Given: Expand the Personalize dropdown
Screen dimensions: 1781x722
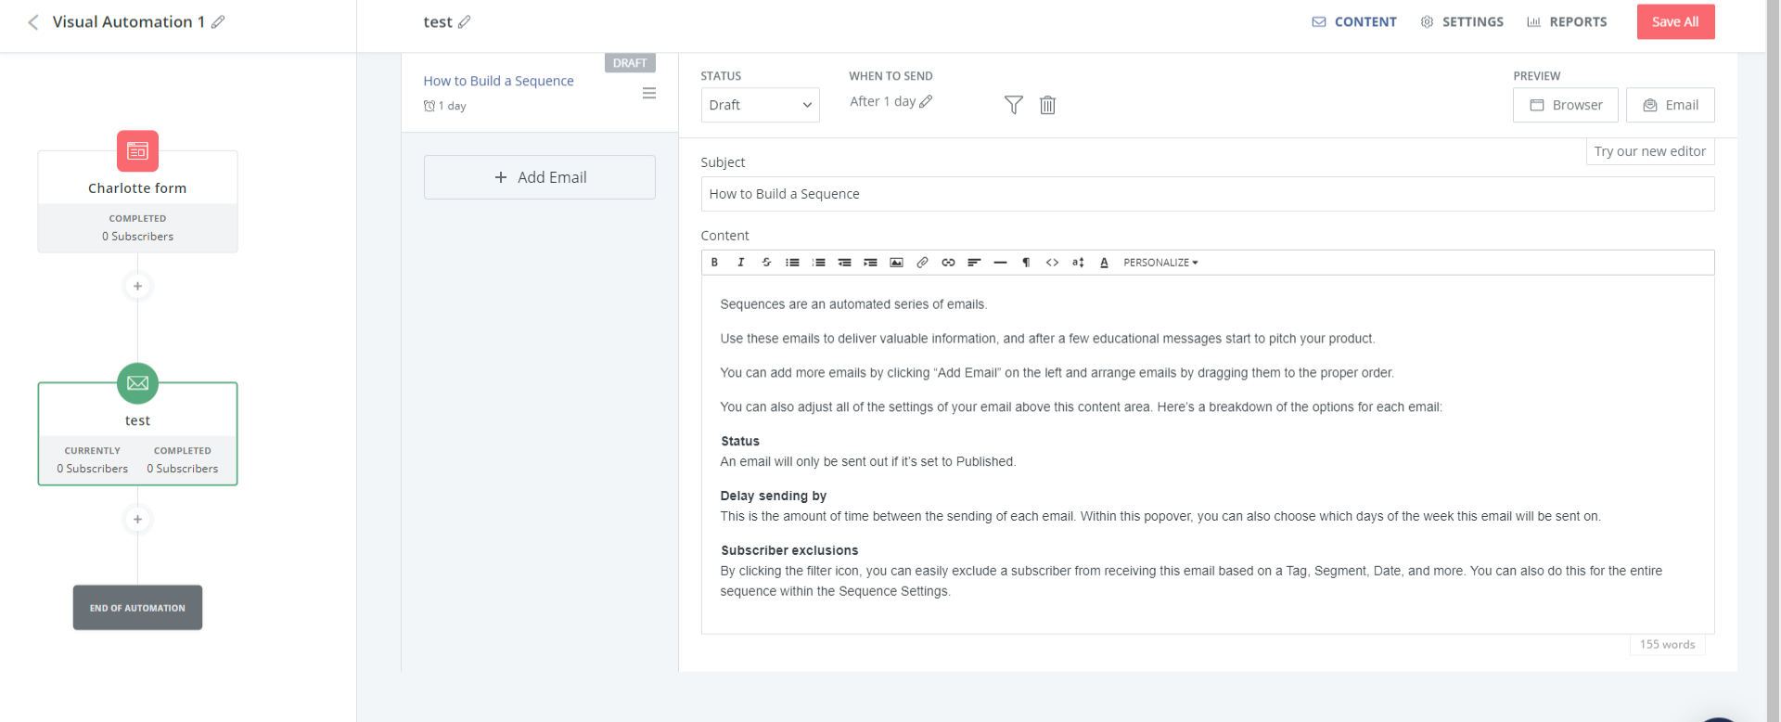Looking at the screenshot, I should (x=1160, y=263).
